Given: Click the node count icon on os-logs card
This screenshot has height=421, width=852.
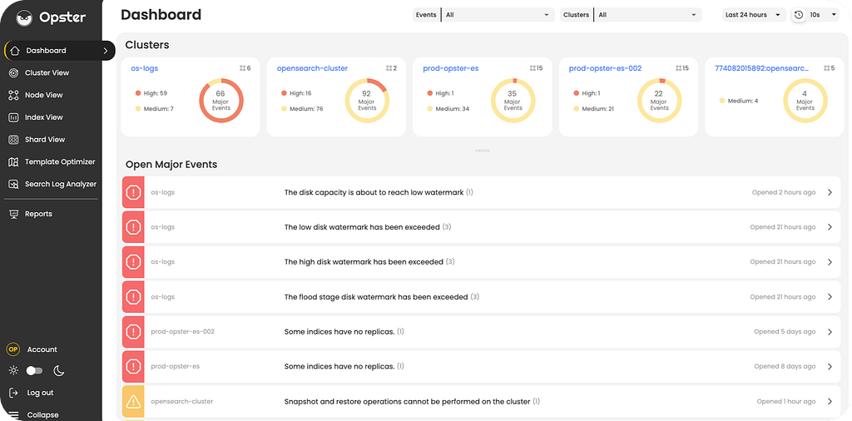Looking at the screenshot, I should coord(242,68).
